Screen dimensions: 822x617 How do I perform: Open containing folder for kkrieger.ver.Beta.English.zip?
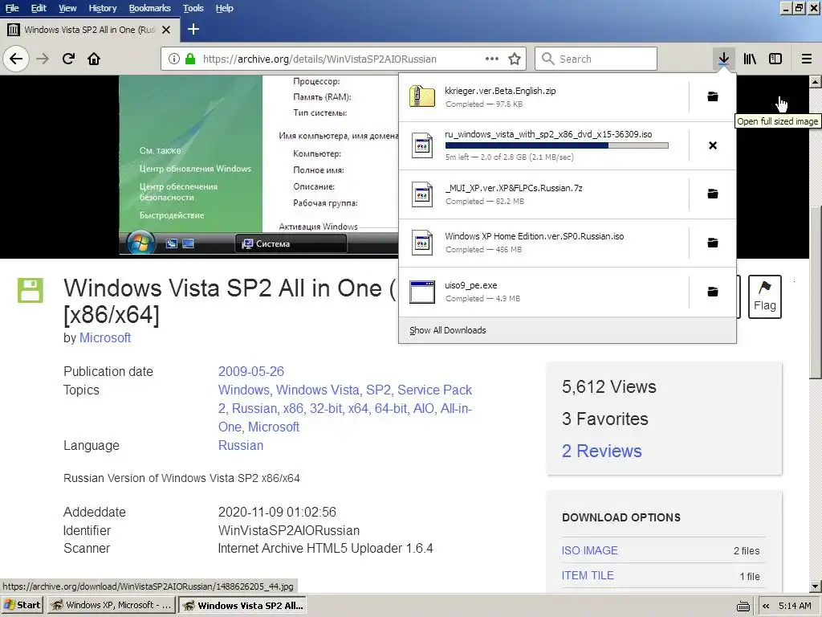(x=713, y=96)
